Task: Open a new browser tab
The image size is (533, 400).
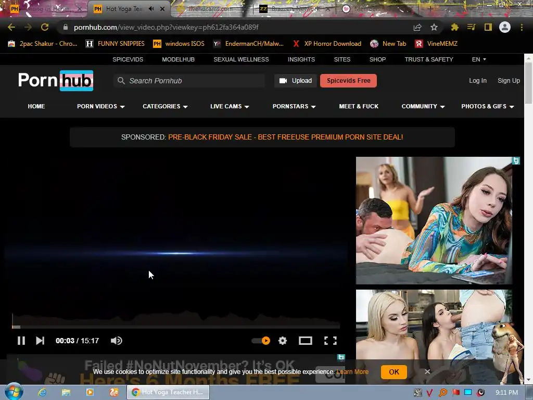Action: 430,9
